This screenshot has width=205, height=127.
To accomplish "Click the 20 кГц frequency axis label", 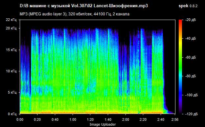I will pos(11,28).
